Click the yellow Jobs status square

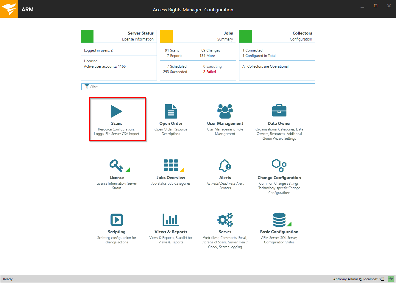(x=166, y=36)
